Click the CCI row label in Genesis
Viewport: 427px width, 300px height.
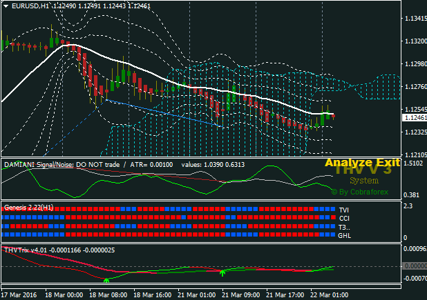click(x=344, y=218)
